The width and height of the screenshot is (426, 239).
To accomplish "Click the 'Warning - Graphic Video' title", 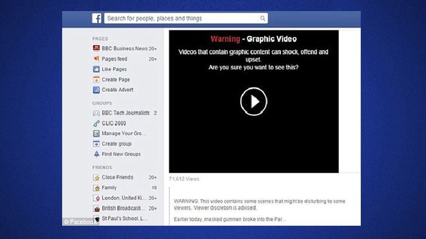I will pyautogui.click(x=253, y=39).
